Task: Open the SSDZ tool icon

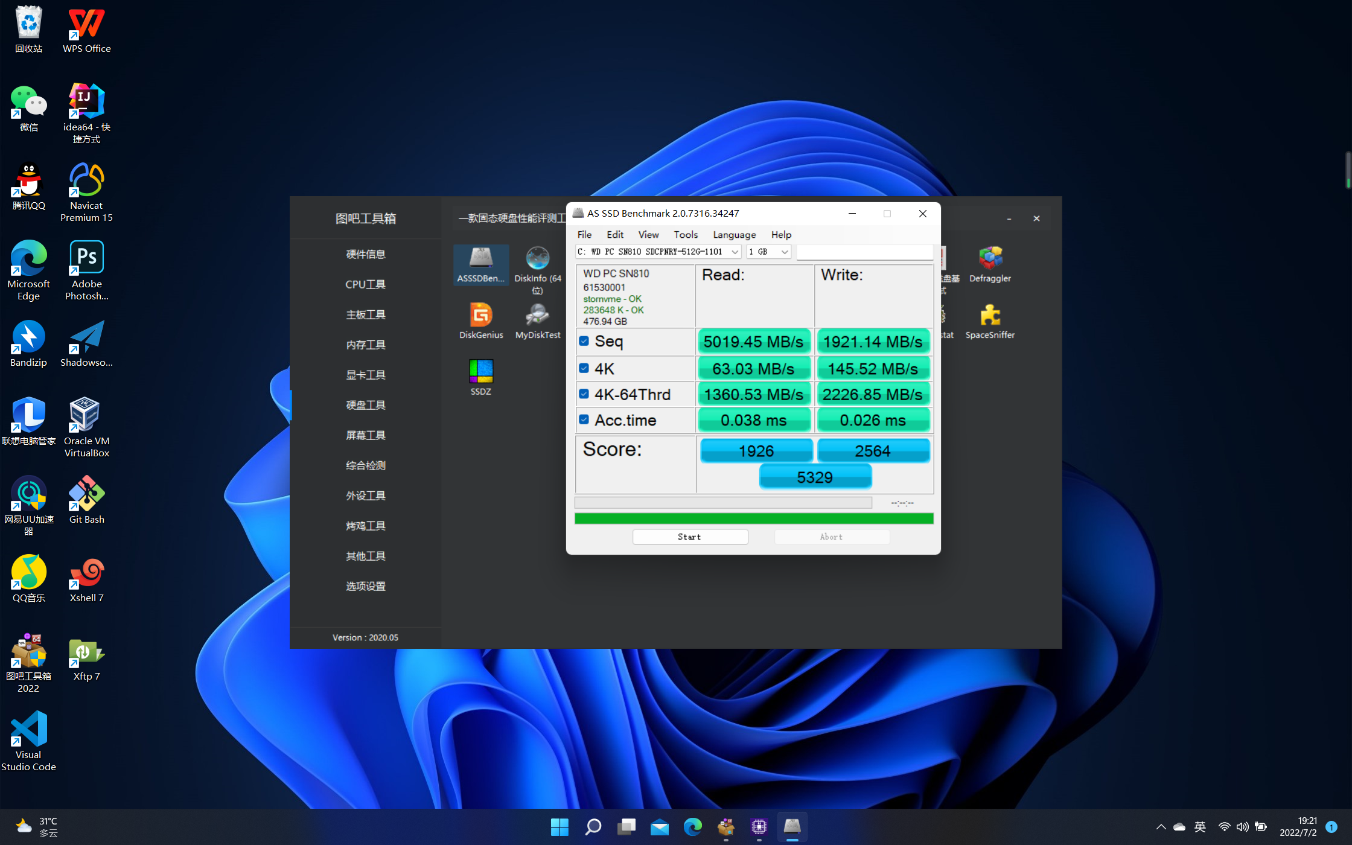Action: [481, 377]
